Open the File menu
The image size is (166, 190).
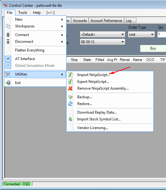[10, 13]
